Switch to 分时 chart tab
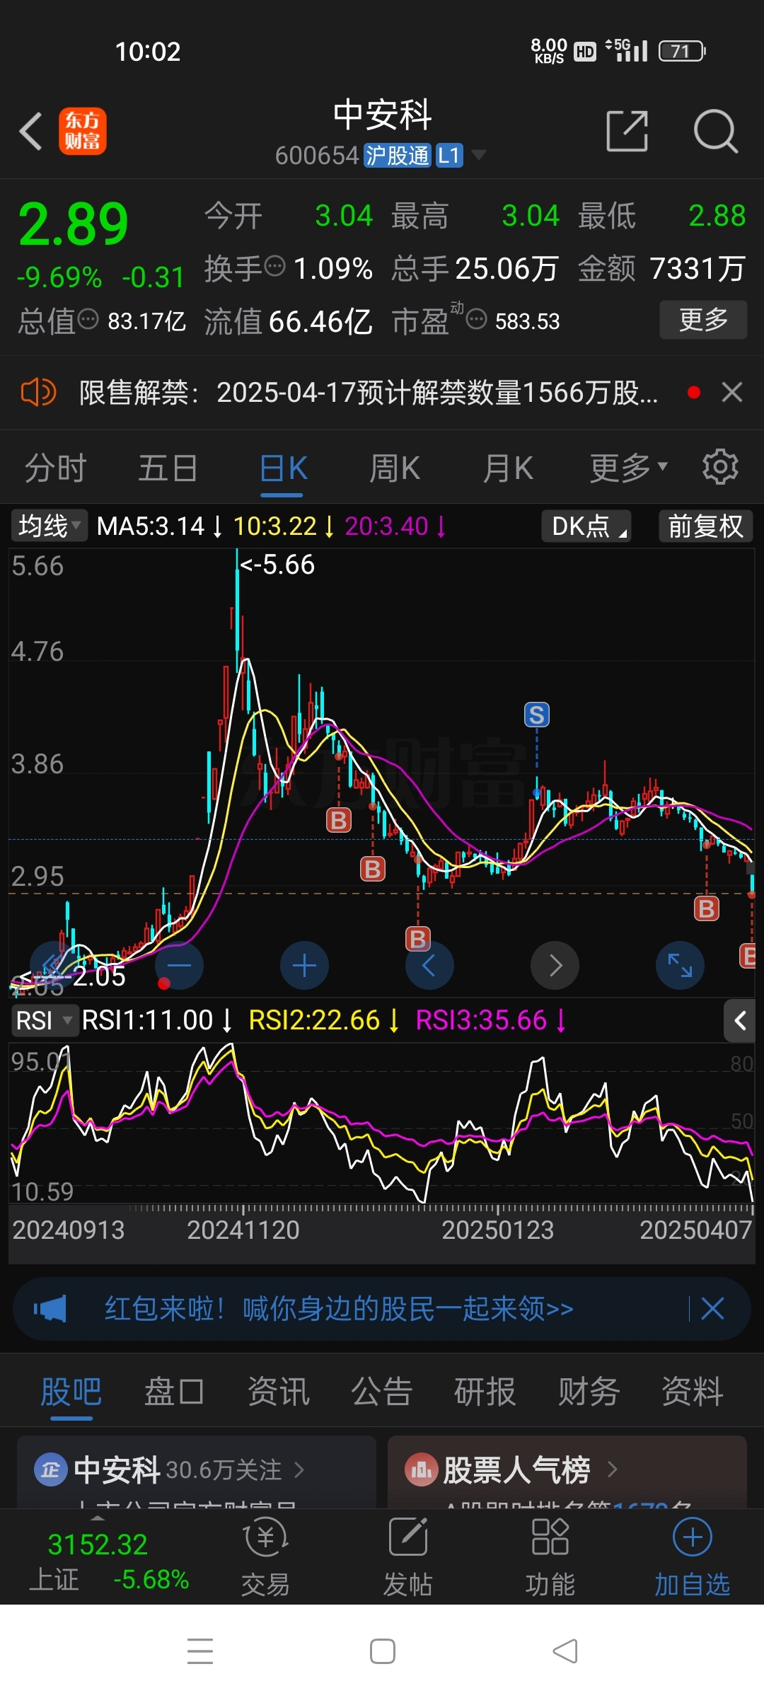764x1698 pixels. tap(55, 468)
